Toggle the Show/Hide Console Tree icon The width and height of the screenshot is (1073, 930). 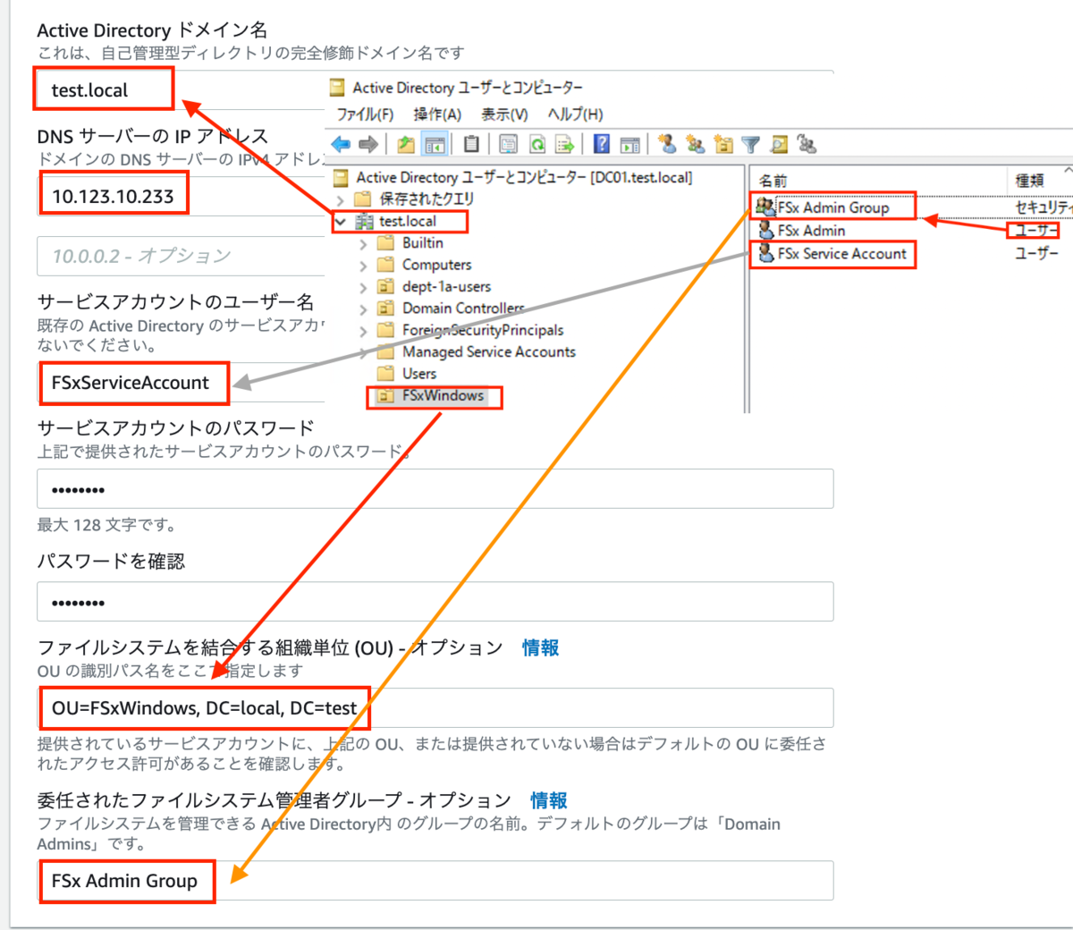pos(435,144)
